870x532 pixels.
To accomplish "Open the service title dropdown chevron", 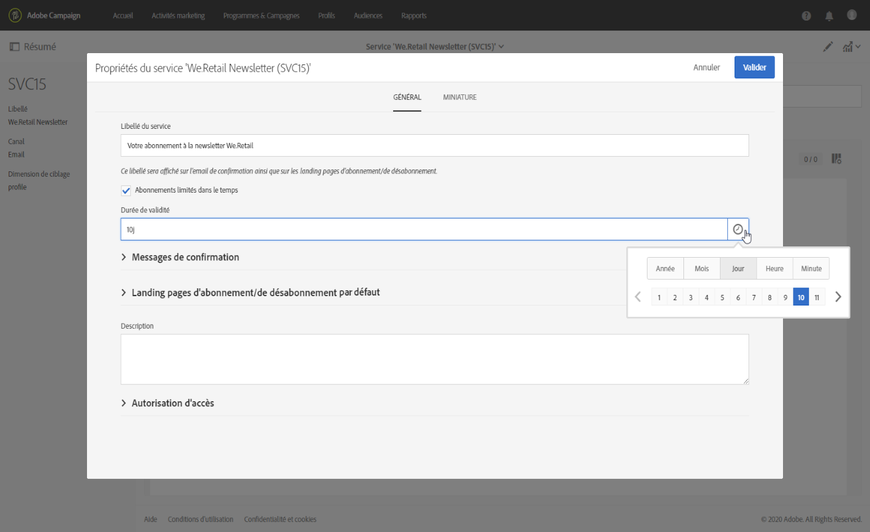I will point(501,46).
